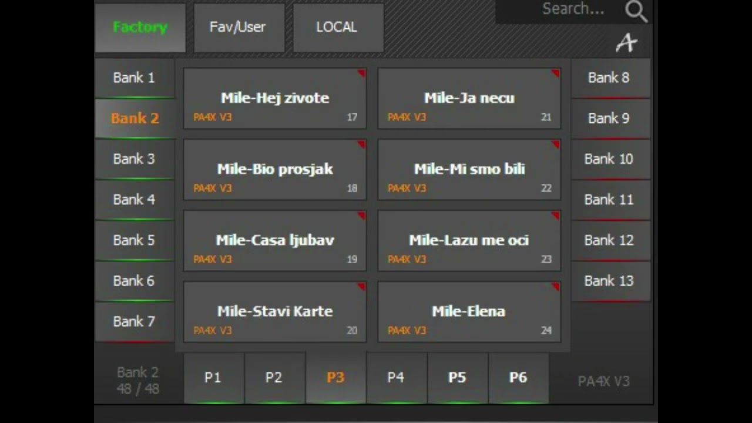The height and width of the screenshot is (423, 752).
Task: Click the stylized A logo icon
Action: click(x=626, y=43)
